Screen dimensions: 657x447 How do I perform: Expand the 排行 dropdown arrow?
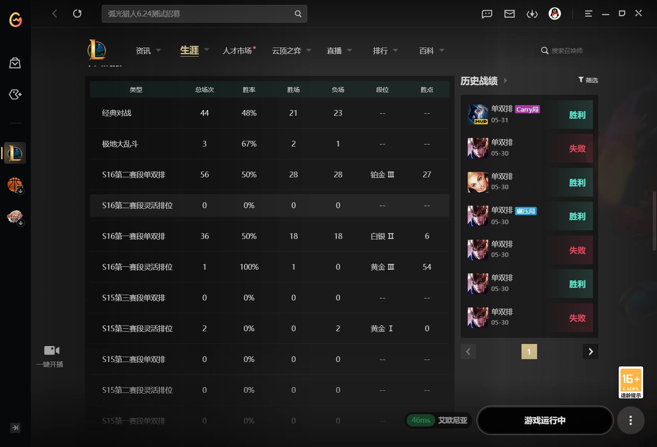click(395, 50)
